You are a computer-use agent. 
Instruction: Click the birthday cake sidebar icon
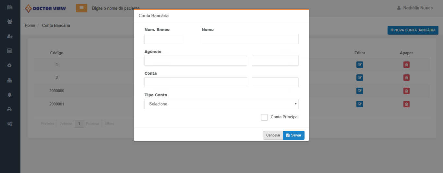[x=10, y=80]
